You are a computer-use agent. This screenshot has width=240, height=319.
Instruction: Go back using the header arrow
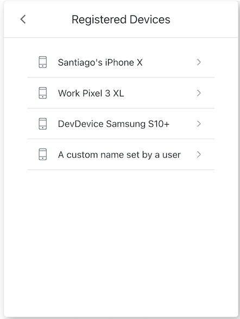pyautogui.click(x=23, y=19)
